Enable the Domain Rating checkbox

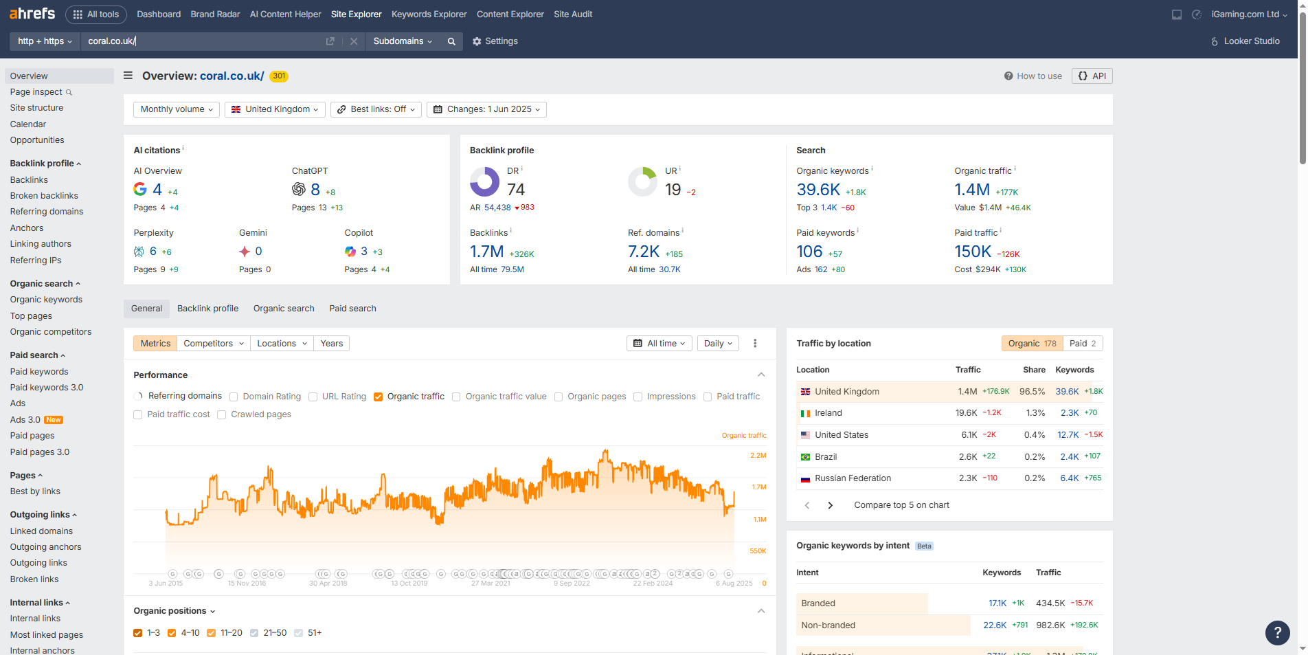tap(234, 397)
